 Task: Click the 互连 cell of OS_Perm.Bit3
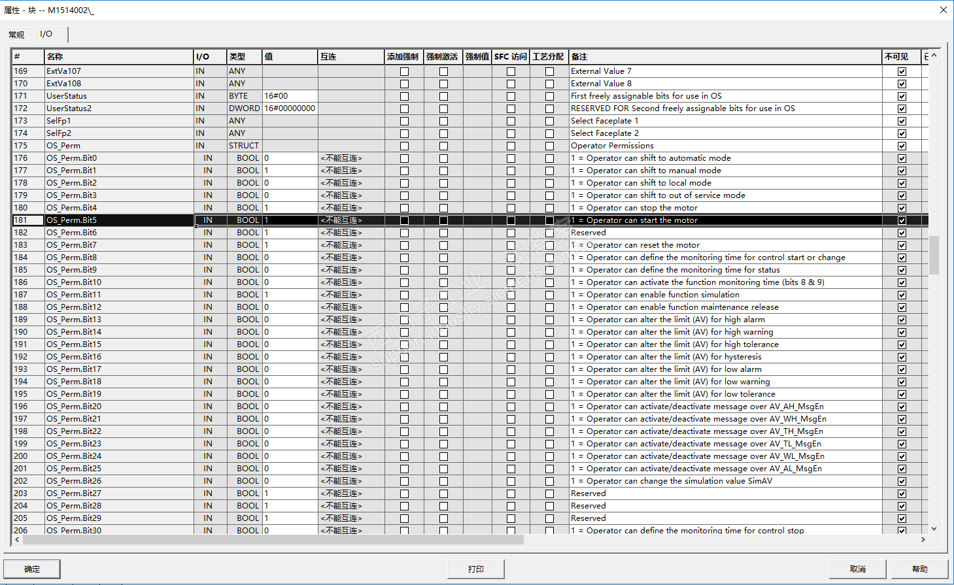click(351, 195)
